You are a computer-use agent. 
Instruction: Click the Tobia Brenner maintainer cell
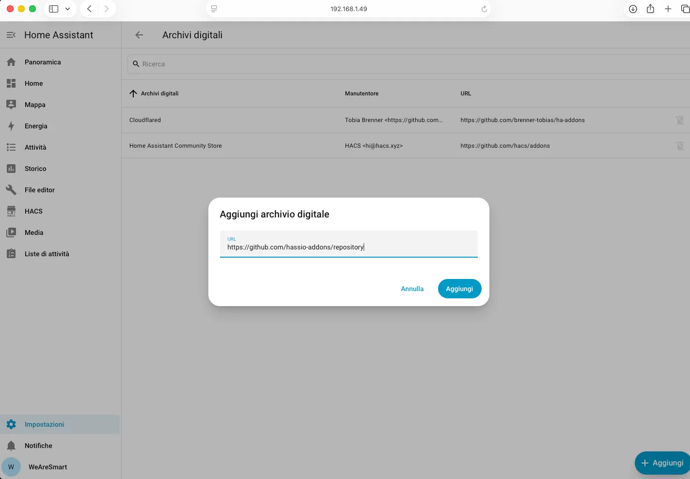(x=393, y=120)
